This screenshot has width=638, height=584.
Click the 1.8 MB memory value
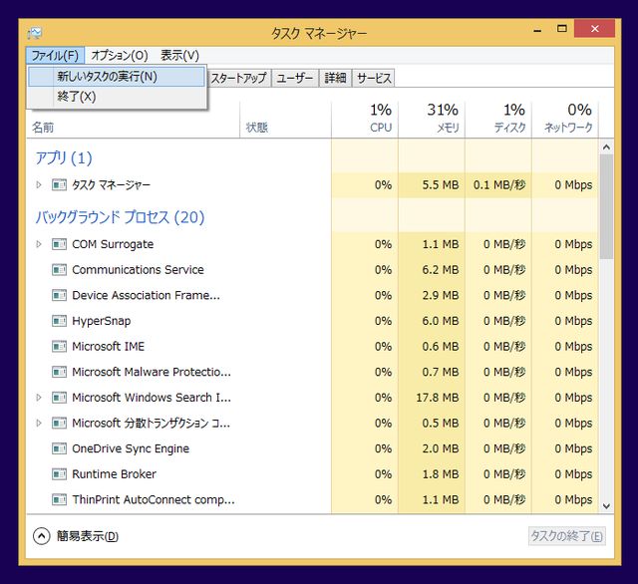[441, 474]
